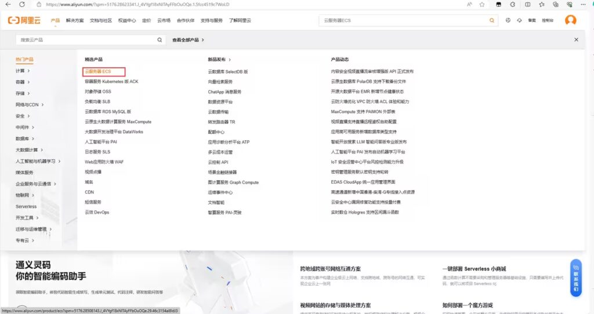Open 云服务器 ECS product link
Screen dimensions: 594x314
(97, 71)
